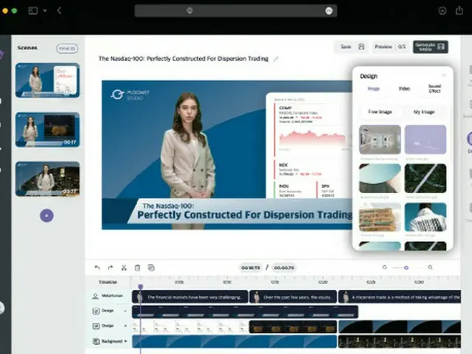472x354 pixels.
Task: Choose the dark green aerial road image
Action: point(426,178)
